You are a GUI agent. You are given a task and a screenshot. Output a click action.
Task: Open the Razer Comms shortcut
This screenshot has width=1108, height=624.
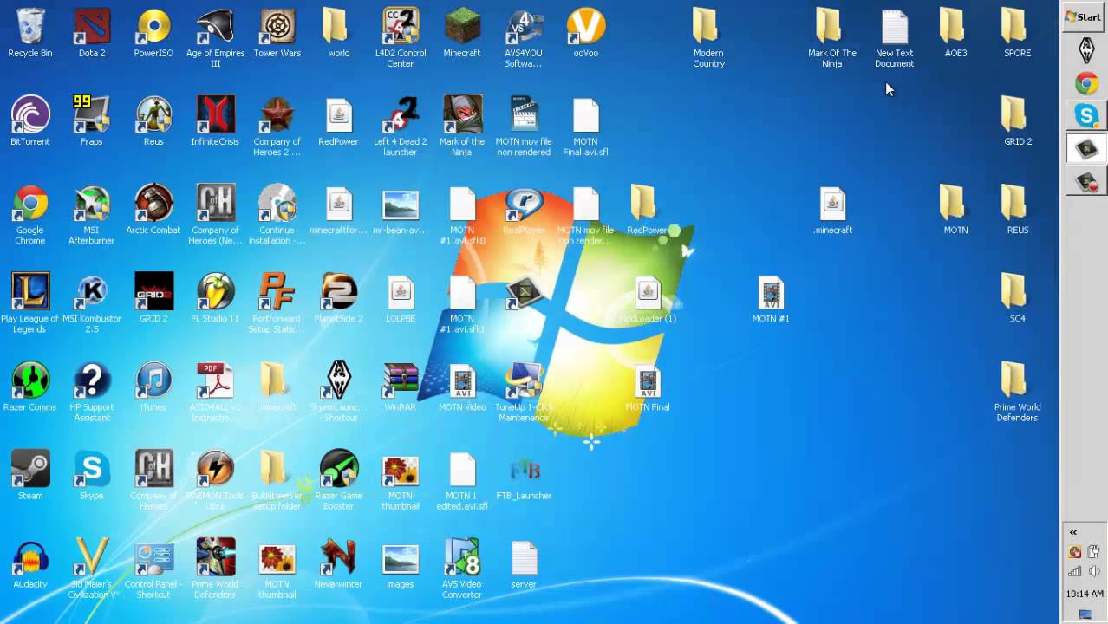pyautogui.click(x=30, y=381)
